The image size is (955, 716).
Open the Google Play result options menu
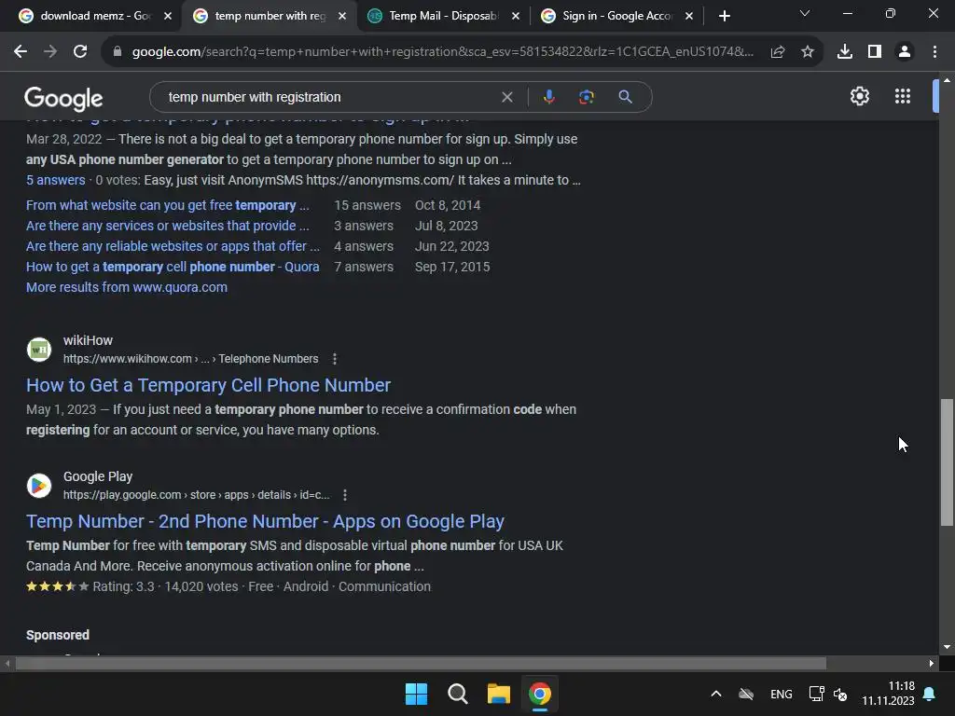(345, 495)
